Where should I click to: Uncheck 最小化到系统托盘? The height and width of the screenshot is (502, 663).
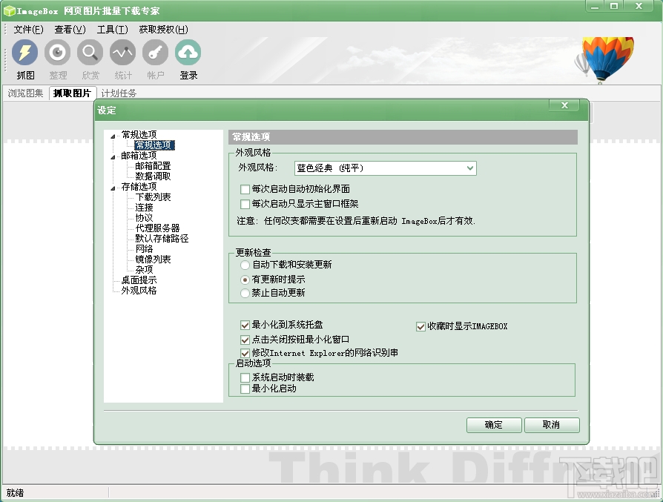(x=244, y=326)
